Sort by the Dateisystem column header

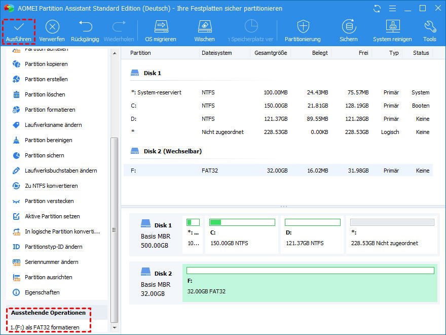tap(216, 53)
